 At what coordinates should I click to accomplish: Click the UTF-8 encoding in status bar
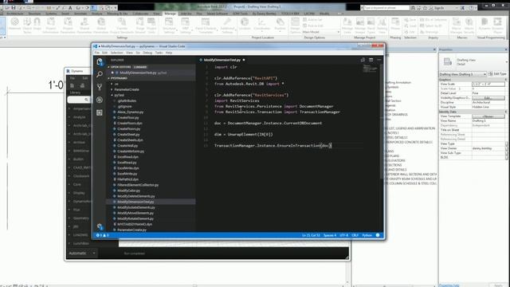point(343,235)
